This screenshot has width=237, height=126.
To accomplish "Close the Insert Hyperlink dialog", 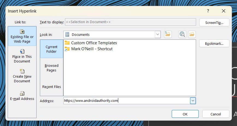I will click(224, 11).
